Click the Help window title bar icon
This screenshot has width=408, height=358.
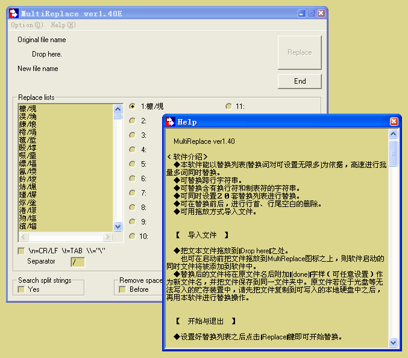[x=171, y=122]
